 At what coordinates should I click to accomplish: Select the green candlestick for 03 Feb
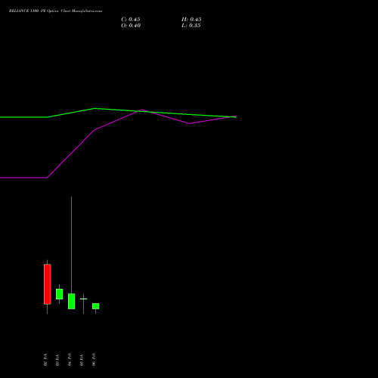pos(59,294)
